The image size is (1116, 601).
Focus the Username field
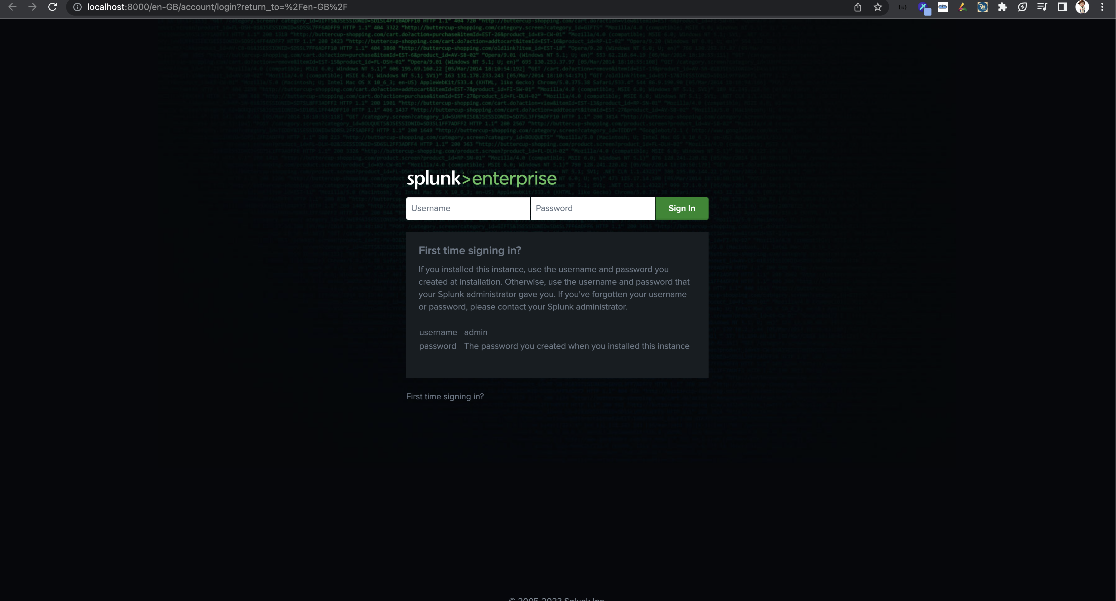click(x=468, y=209)
